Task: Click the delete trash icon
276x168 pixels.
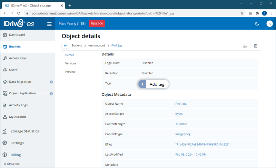Action: [x=256, y=46]
